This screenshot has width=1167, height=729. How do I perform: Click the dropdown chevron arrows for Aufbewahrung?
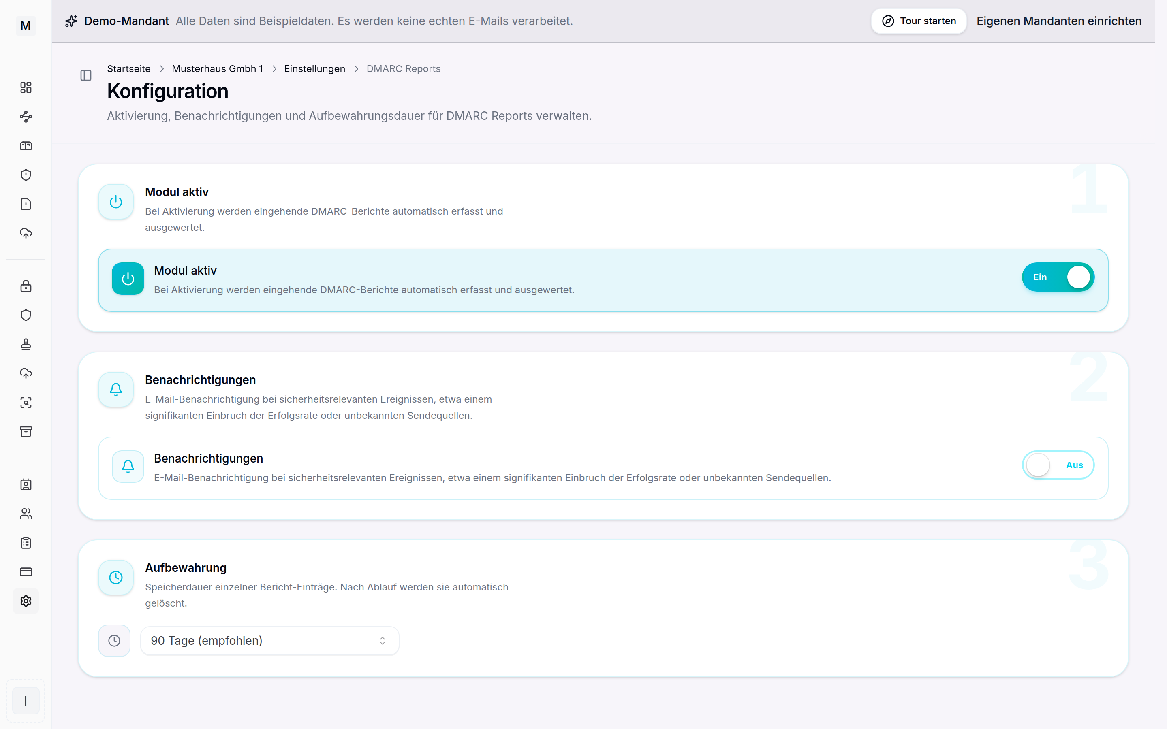pos(383,641)
